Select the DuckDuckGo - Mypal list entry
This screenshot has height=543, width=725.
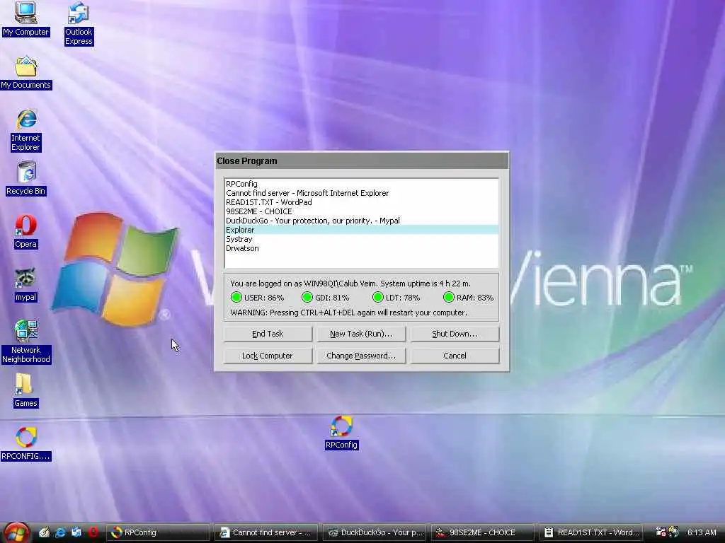pyautogui.click(x=362, y=221)
